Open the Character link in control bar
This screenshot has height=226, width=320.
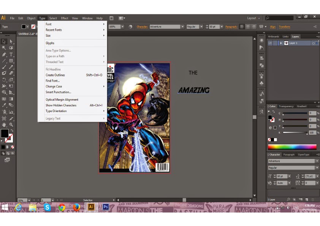tap(142, 27)
